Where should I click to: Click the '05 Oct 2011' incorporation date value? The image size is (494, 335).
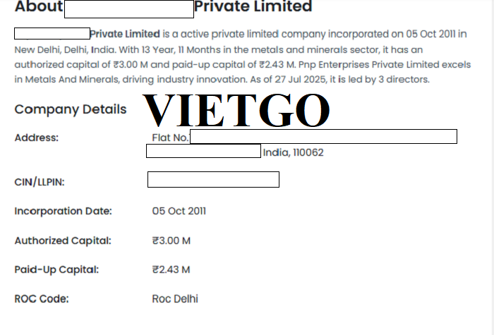pos(179,211)
